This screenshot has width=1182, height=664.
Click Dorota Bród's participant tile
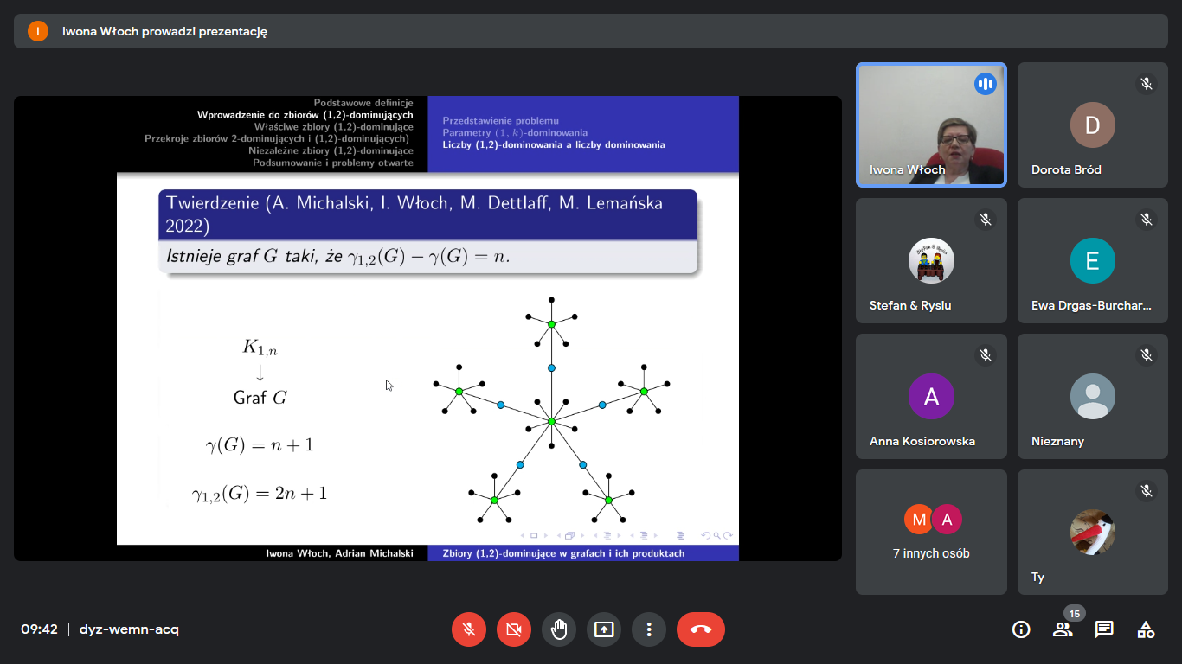1092,124
